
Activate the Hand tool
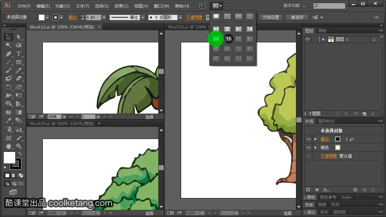(8, 146)
